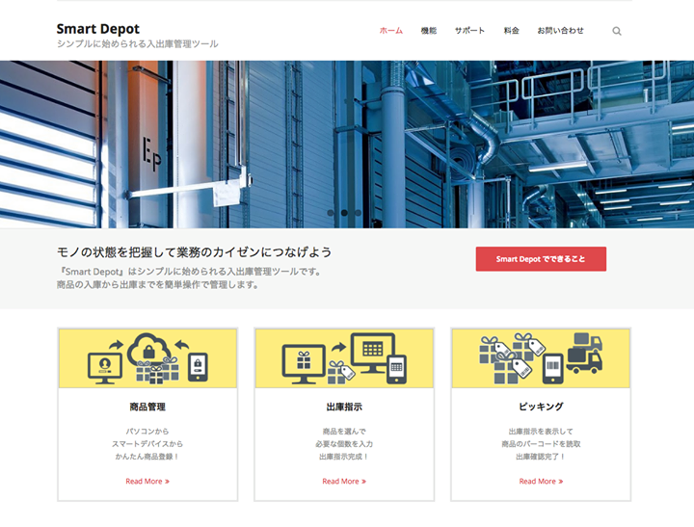The image size is (694, 527).
Task: Click the text 出庫確認完了！
Action: pos(541,457)
